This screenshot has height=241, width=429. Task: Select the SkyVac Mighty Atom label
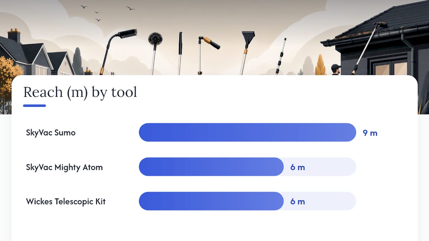64,167
